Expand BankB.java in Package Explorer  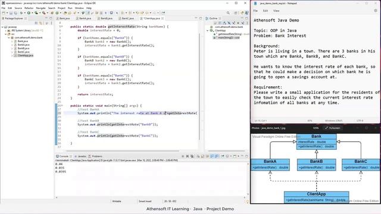(12, 48)
